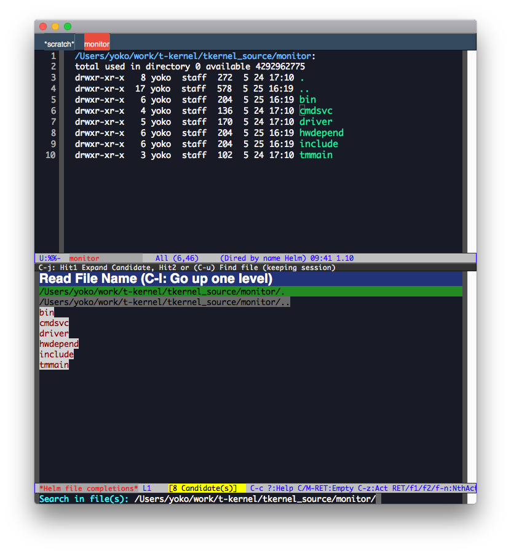
Task: Open the cmdsvc directory in dired listing
Action: (x=316, y=111)
